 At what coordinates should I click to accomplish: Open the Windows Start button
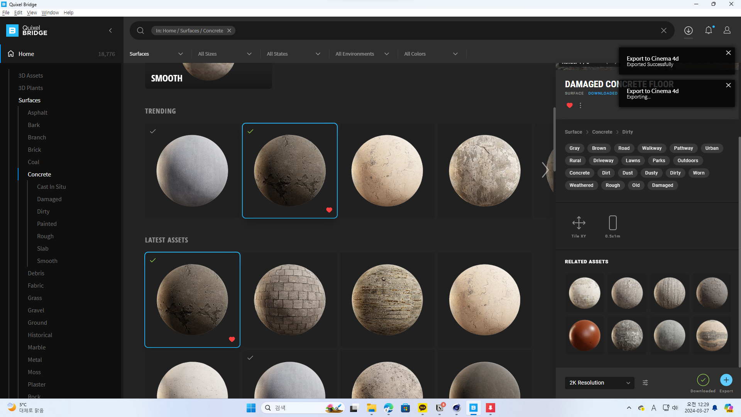(x=251, y=408)
